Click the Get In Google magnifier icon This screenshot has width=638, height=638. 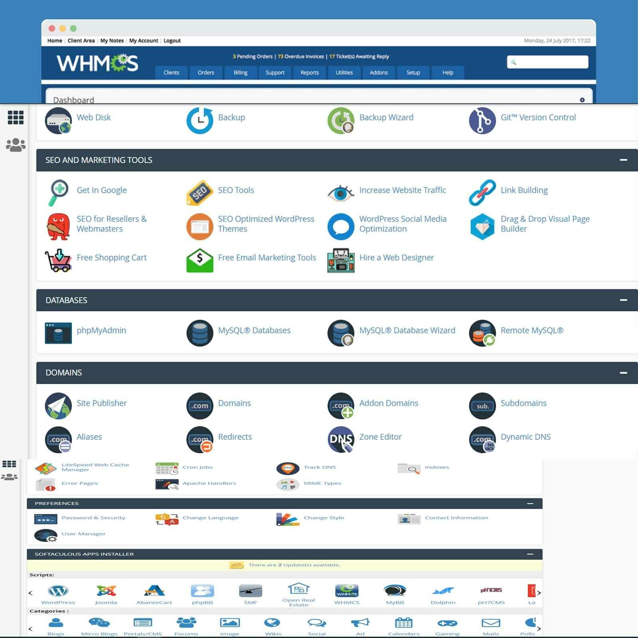pos(58,193)
